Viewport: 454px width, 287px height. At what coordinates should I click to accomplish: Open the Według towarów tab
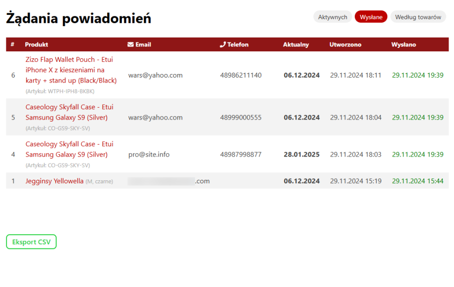[x=417, y=17]
